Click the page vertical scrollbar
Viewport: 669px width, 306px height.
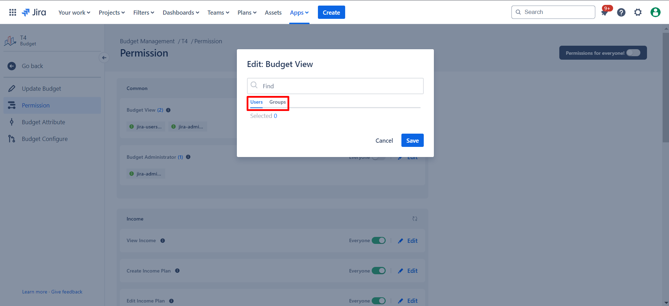pyautogui.click(x=666, y=87)
